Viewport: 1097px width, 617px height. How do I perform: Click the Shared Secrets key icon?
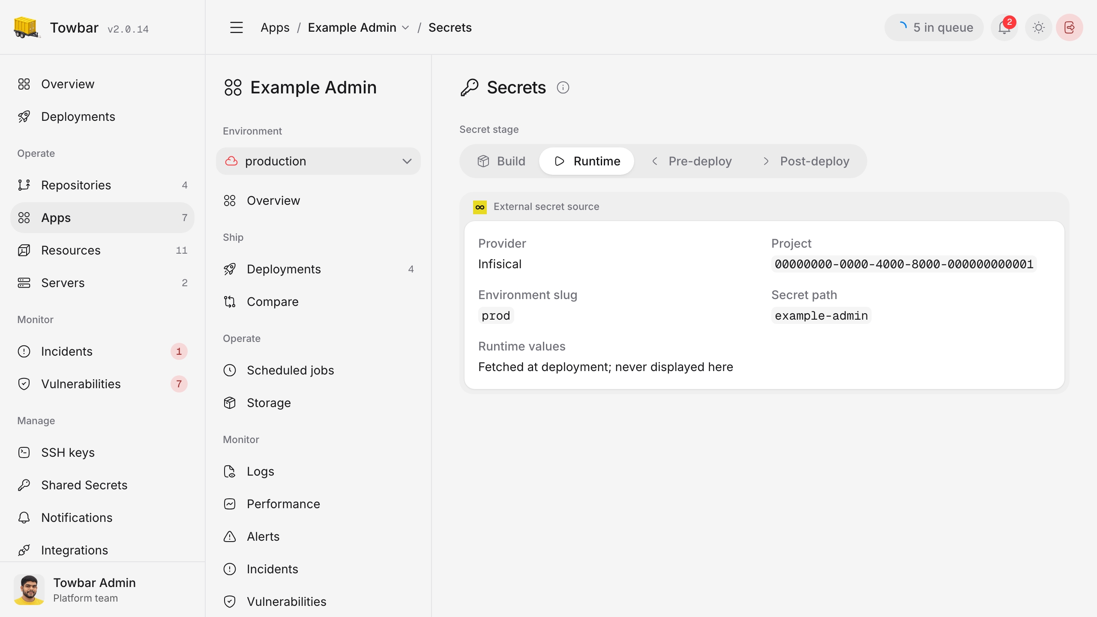coord(24,485)
